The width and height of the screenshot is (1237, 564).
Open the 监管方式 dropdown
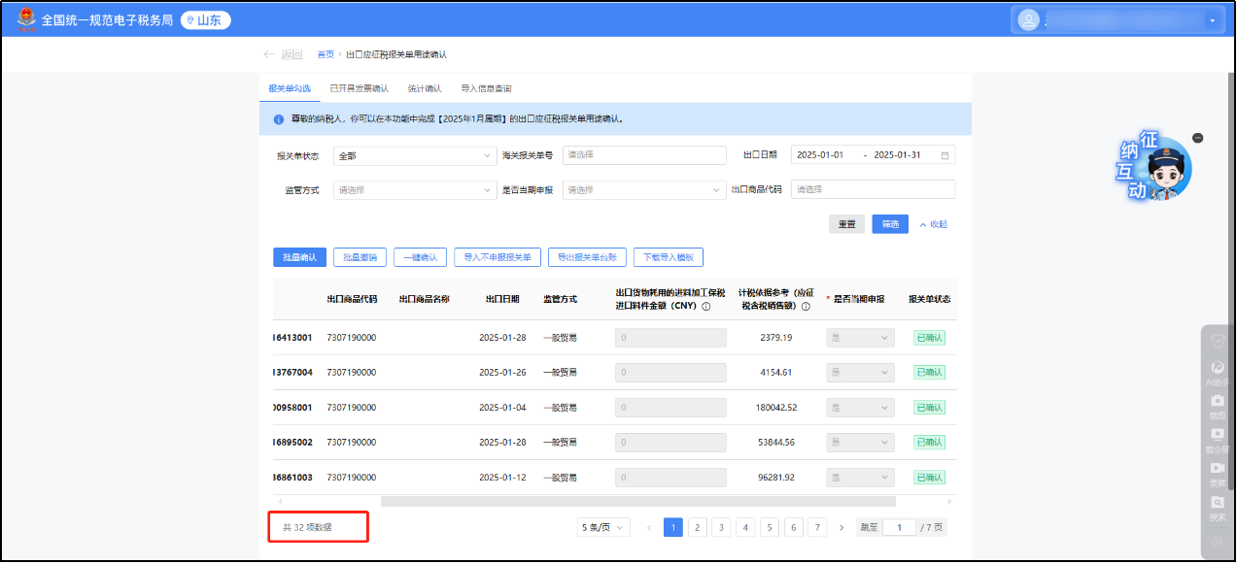(415, 190)
